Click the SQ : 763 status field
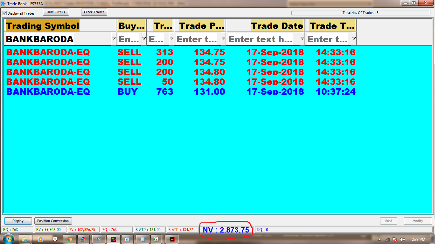439x244 pixels. coord(117,229)
